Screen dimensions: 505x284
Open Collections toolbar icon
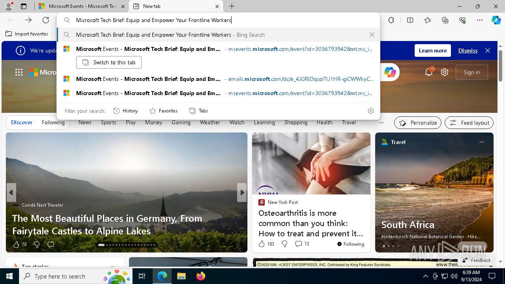445,20
